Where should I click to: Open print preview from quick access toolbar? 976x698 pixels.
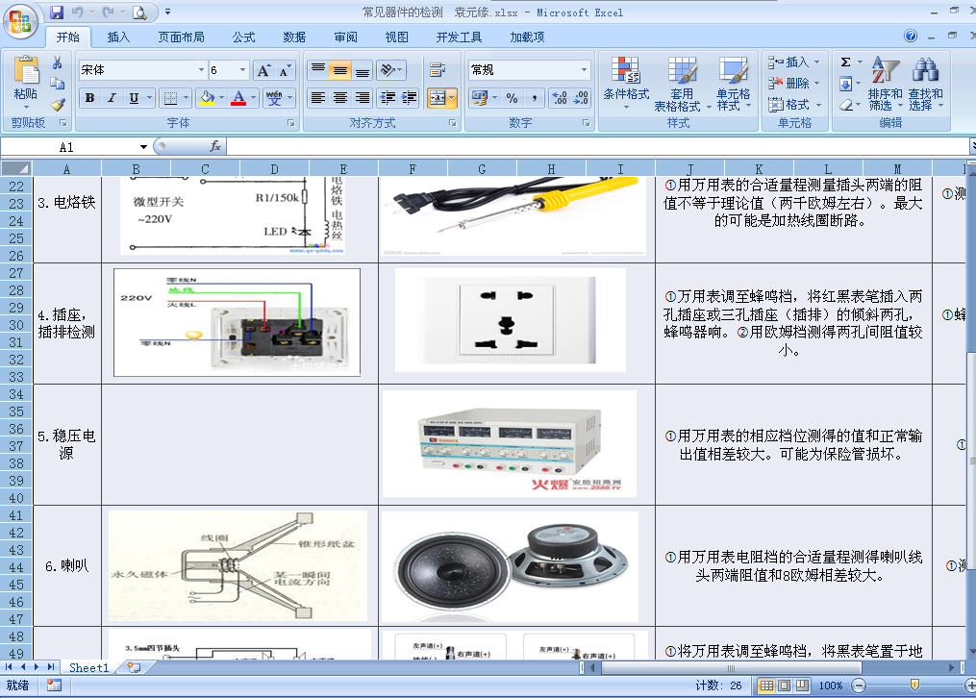pyautogui.click(x=139, y=12)
